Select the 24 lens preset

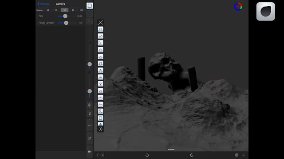click(x=48, y=10)
